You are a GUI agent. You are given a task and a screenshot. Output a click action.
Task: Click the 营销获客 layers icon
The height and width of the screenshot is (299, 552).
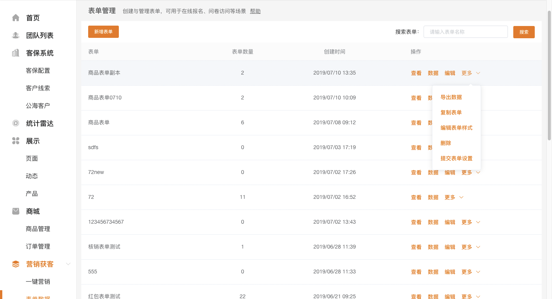pyautogui.click(x=16, y=264)
